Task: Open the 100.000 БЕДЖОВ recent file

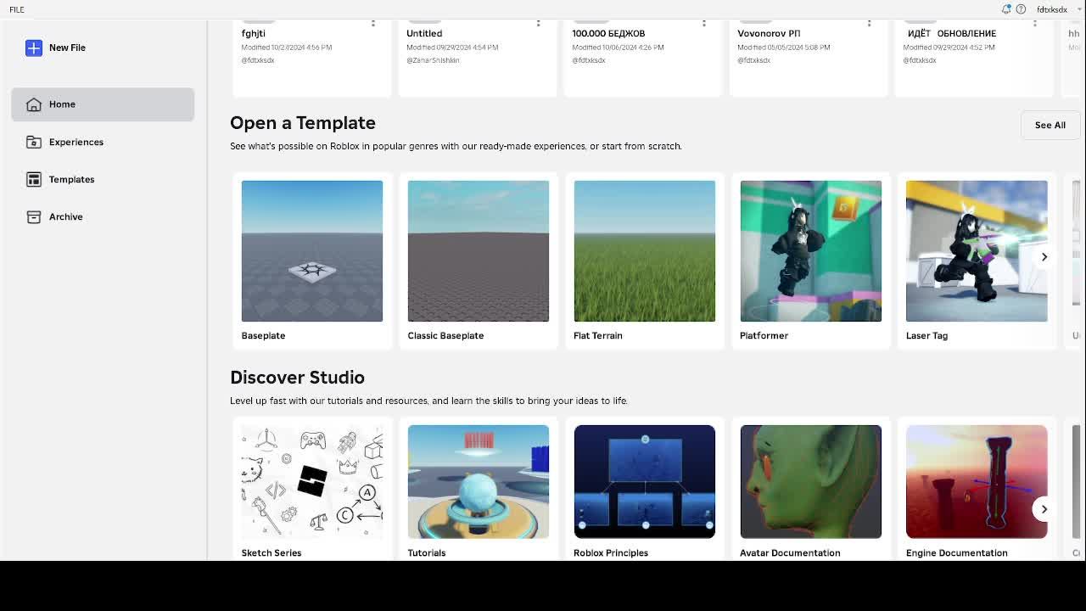Action: tap(643, 58)
